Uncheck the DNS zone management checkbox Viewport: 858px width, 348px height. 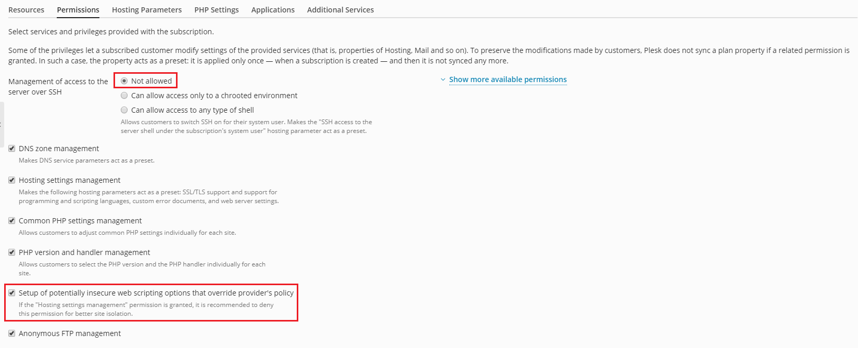pos(12,149)
